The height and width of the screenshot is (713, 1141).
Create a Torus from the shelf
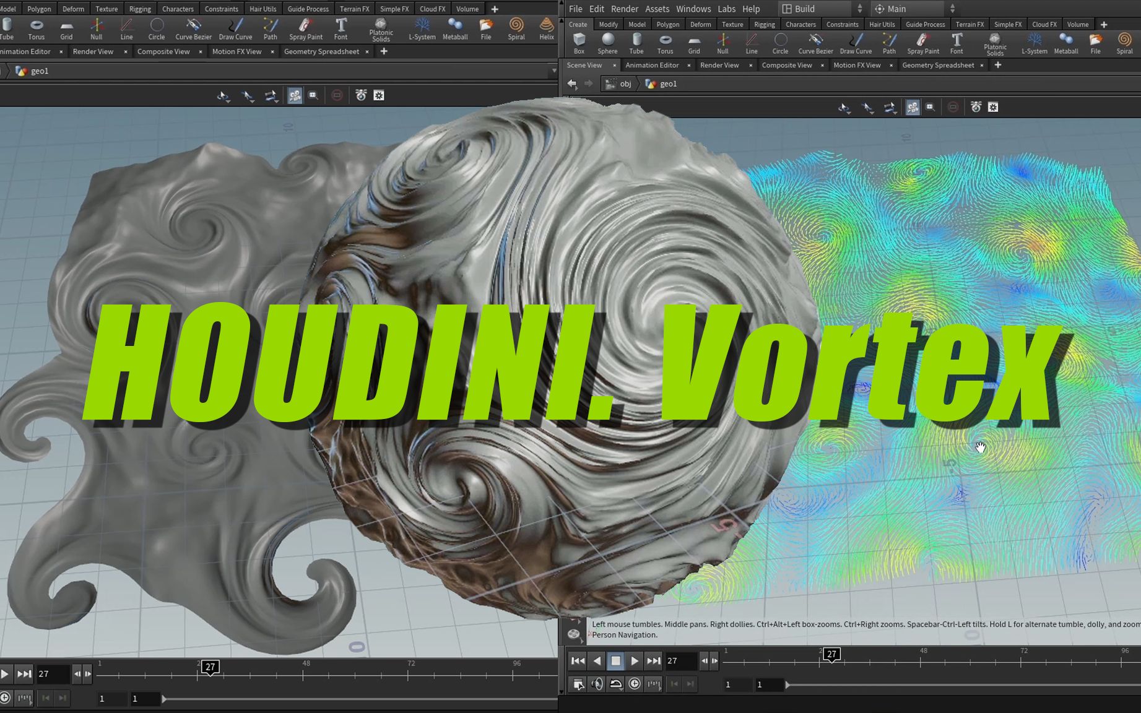666,43
